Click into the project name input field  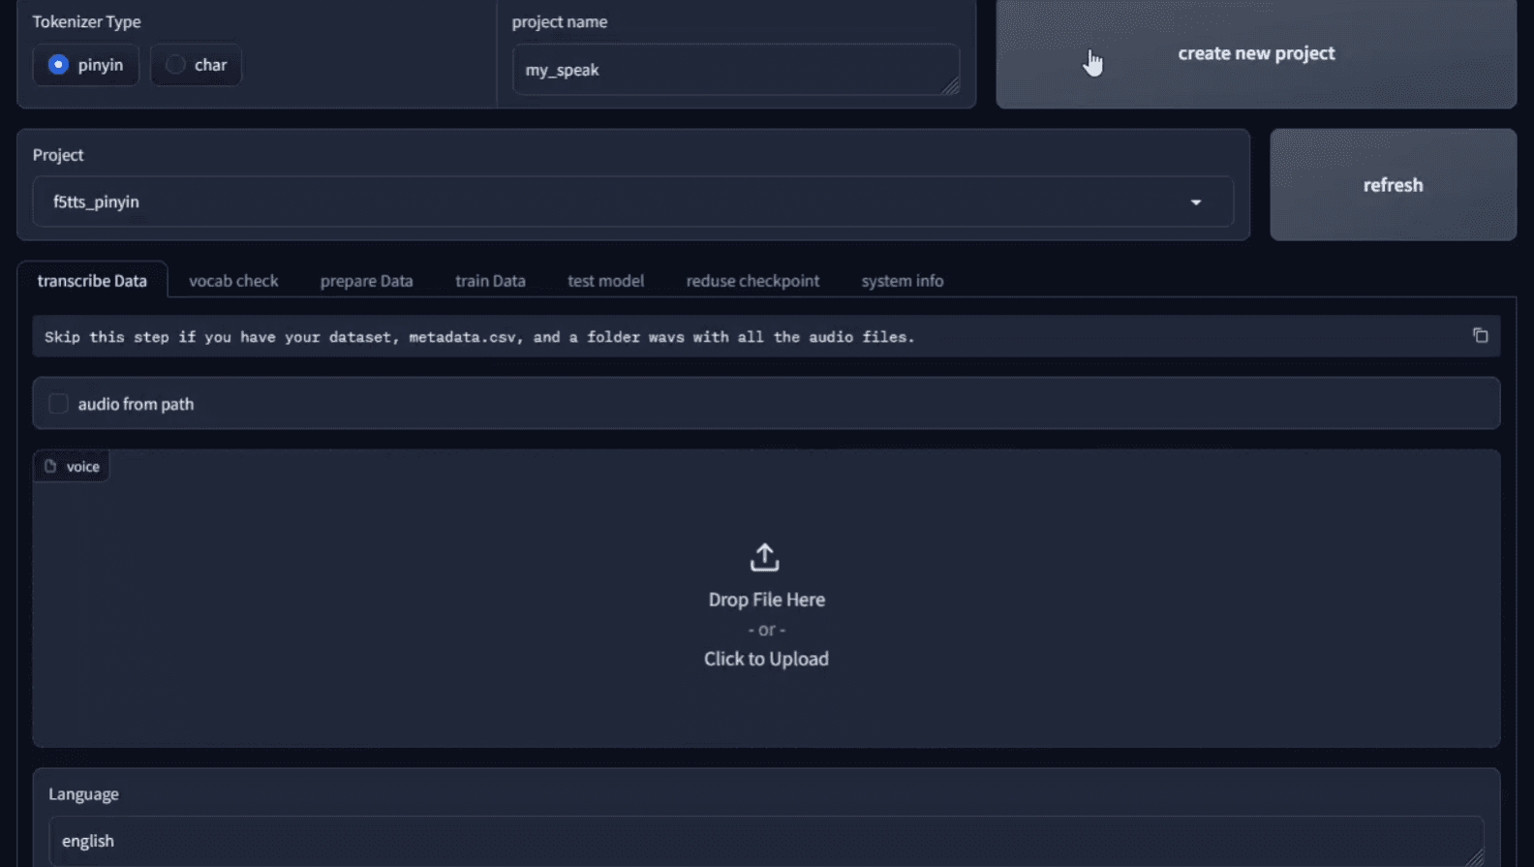pos(726,70)
